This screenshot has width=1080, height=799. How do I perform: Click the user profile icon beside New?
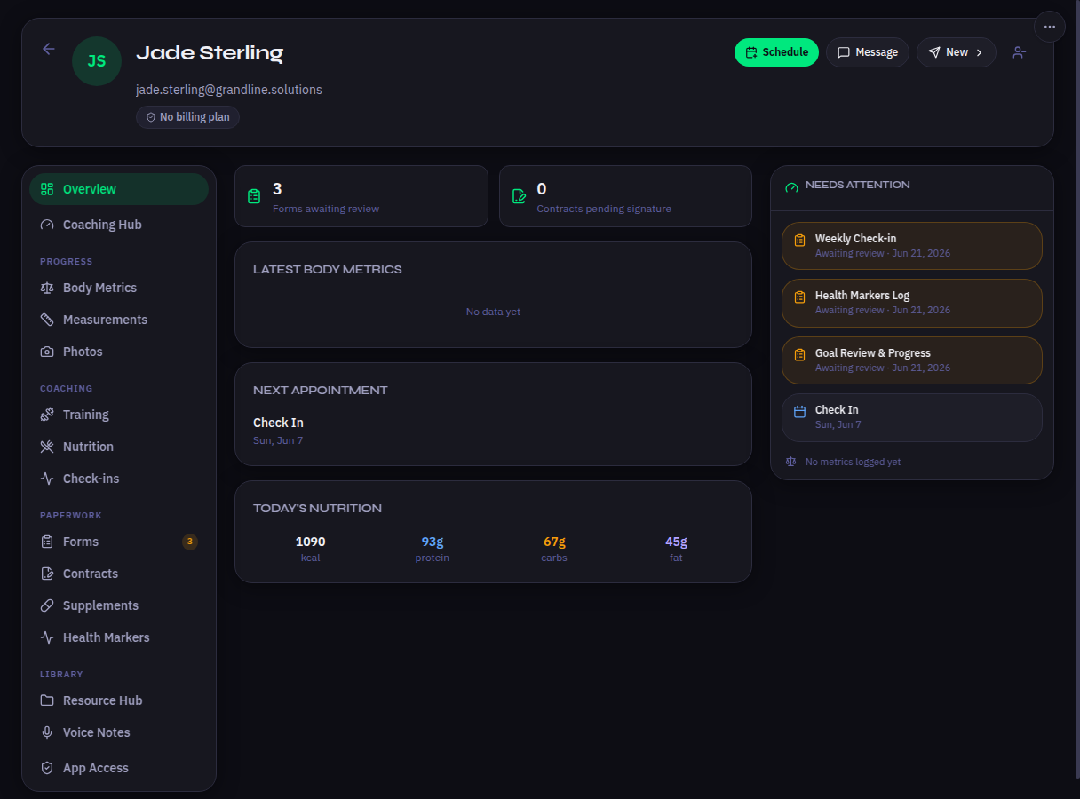coord(1020,52)
